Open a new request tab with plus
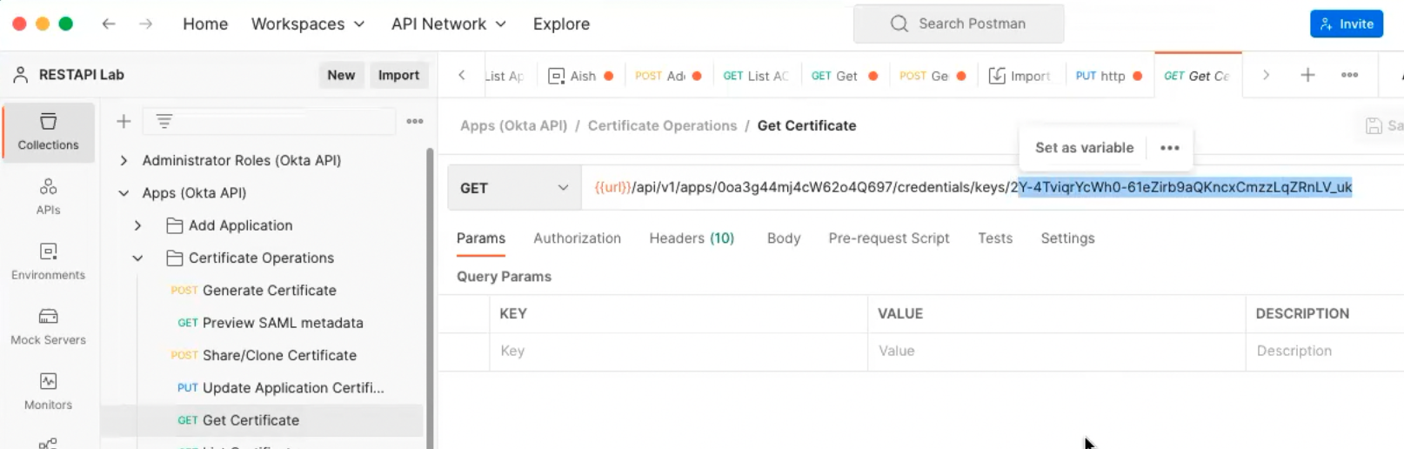This screenshot has height=449, width=1404. pyautogui.click(x=1307, y=76)
